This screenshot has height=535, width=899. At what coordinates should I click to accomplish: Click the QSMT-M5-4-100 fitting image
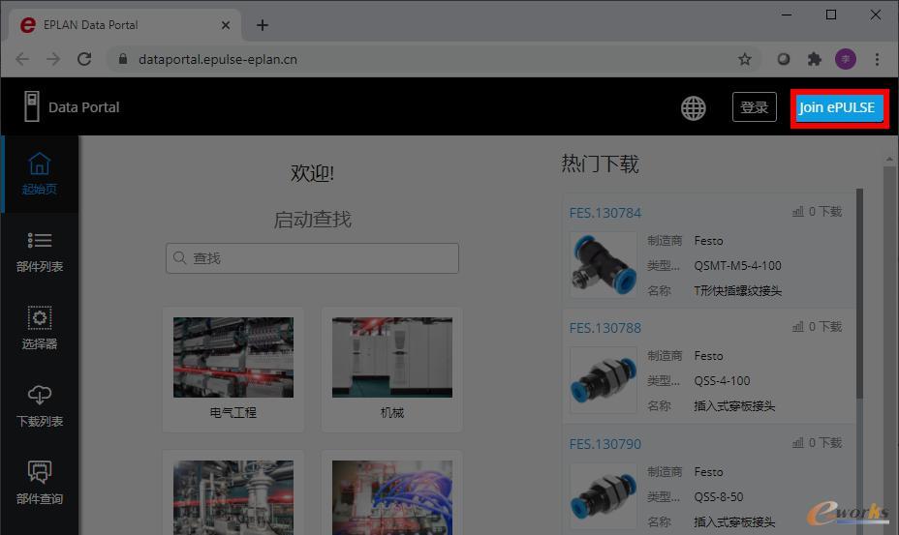(604, 265)
